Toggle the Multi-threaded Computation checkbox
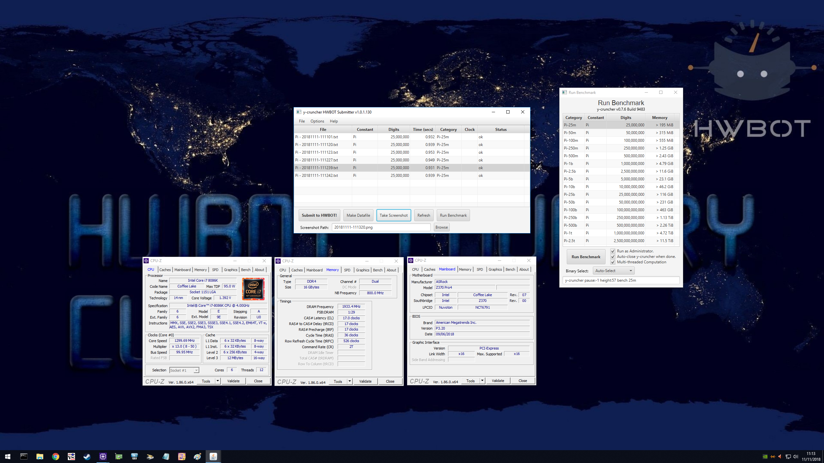The width and height of the screenshot is (824, 463). pyautogui.click(x=613, y=262)
